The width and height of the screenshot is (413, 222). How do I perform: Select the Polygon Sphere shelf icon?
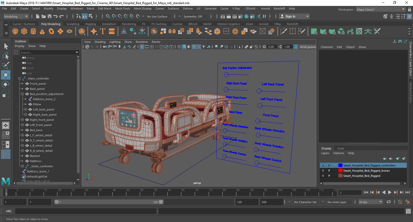(x=15, y=31)
